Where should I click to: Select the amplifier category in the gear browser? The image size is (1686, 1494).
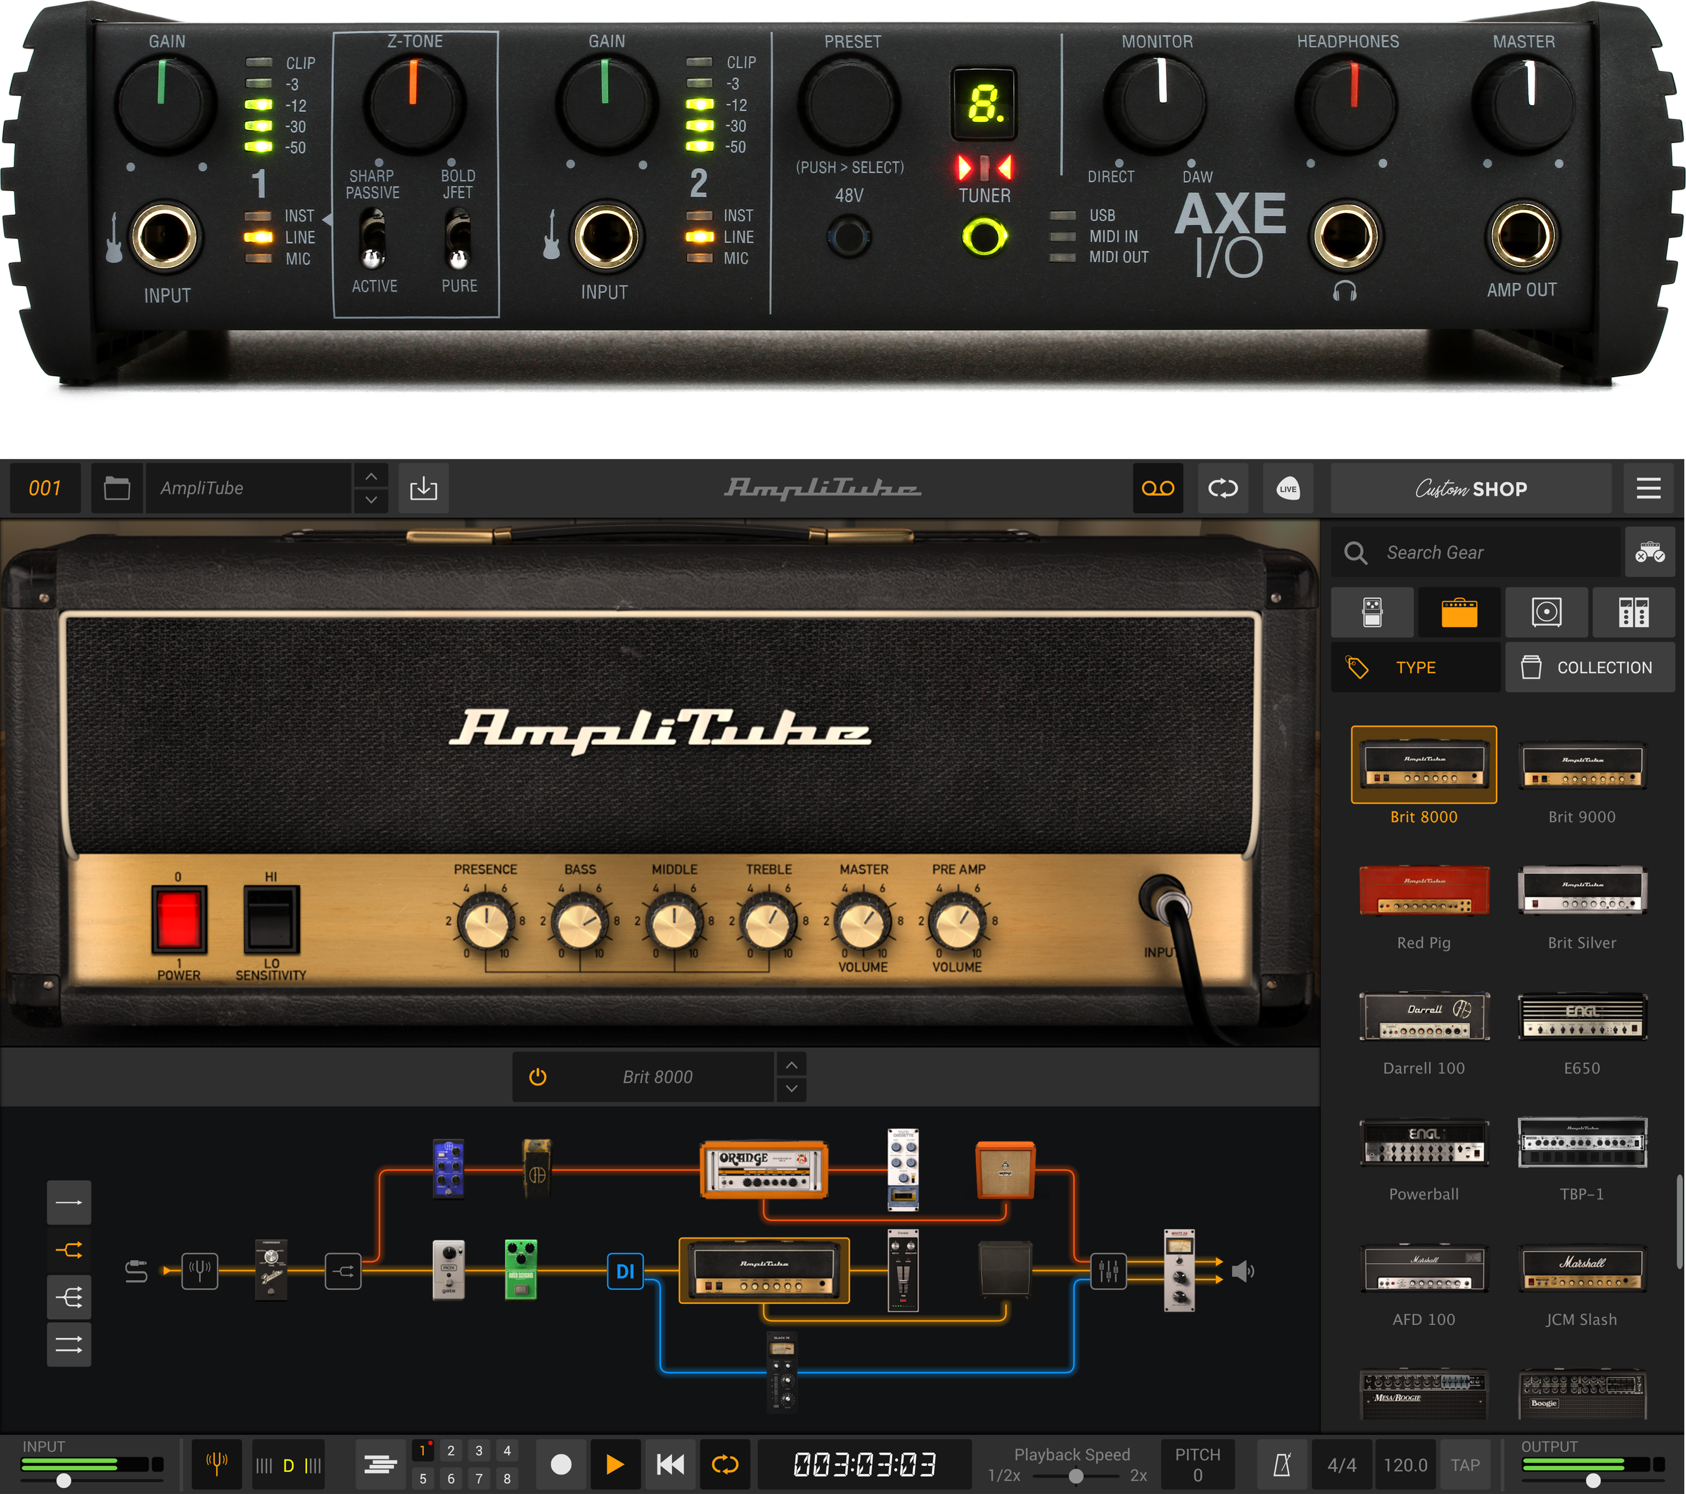point(1458,612)
